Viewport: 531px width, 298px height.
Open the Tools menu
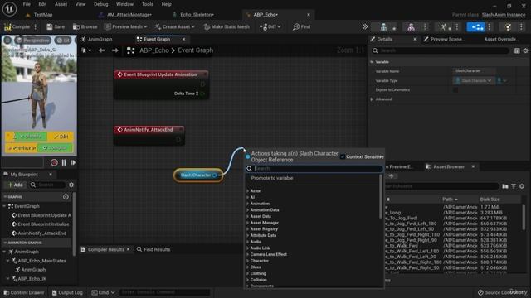(148, 4)
